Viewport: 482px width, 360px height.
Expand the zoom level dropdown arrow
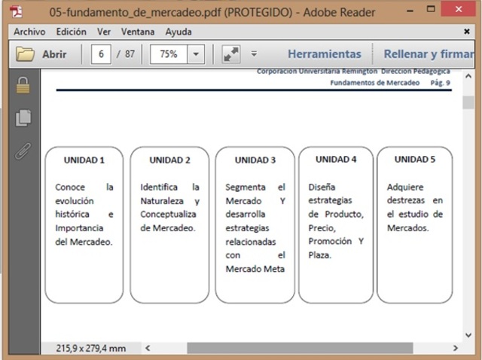(x=196, y=54)
